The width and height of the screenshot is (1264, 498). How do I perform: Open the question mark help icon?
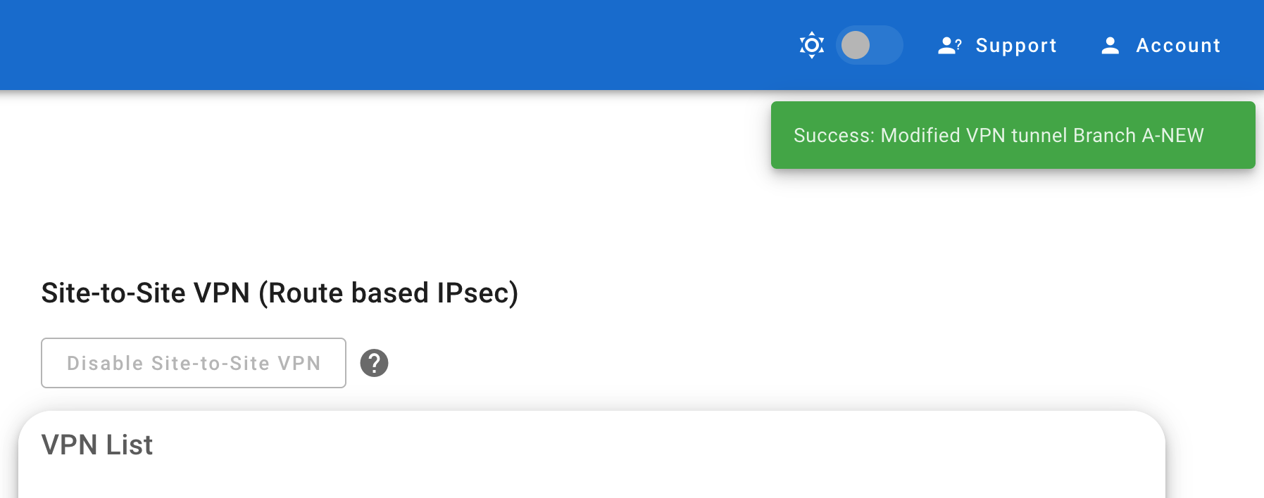click(x=374, y=363)
